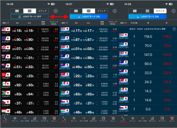Screen dimensions: 177x128
Task: Tap USDJPY LIGHT Bid price 158.1702
Action: pos(76,31)
